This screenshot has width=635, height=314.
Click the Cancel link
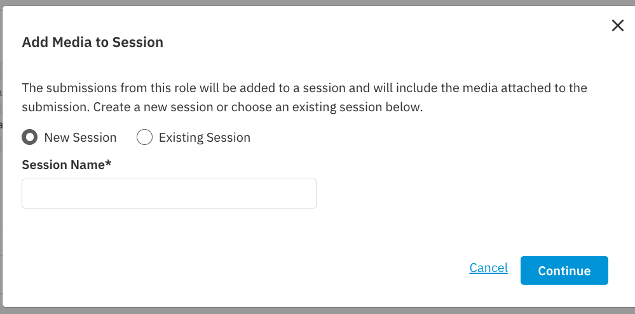click(488, 268)
